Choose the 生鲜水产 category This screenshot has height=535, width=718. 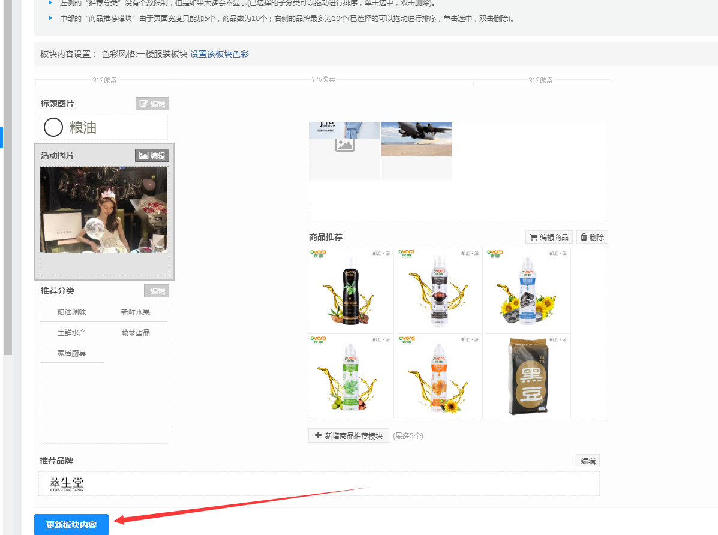pos(72,332)
